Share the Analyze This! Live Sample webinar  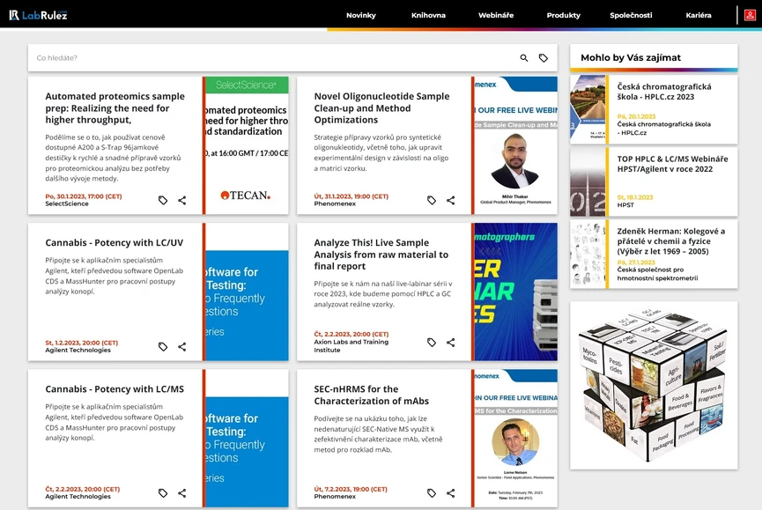[450, 343]
